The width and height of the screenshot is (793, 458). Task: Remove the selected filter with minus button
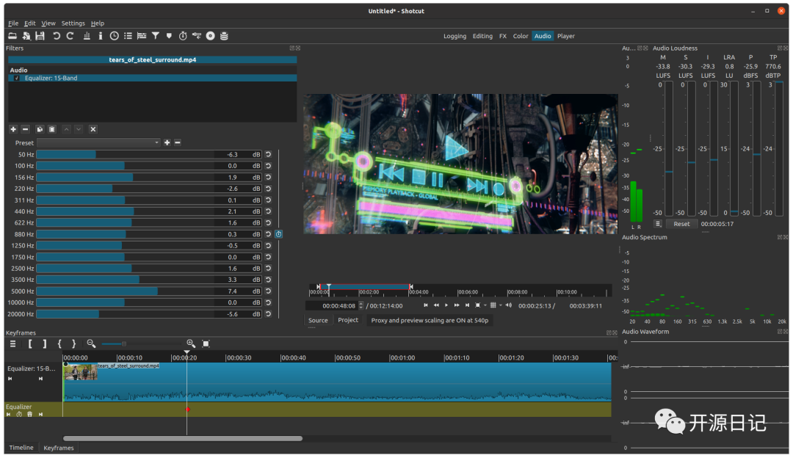[x=25, y=129]
